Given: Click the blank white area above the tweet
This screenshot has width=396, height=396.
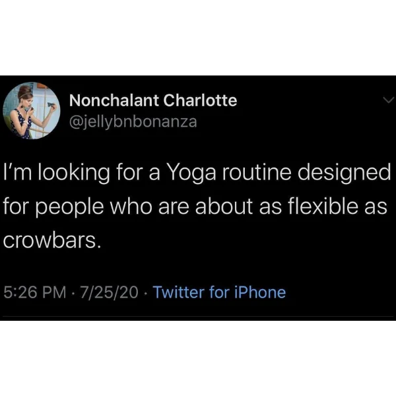Looking at the screenshot, I should [x=198, y=38].
